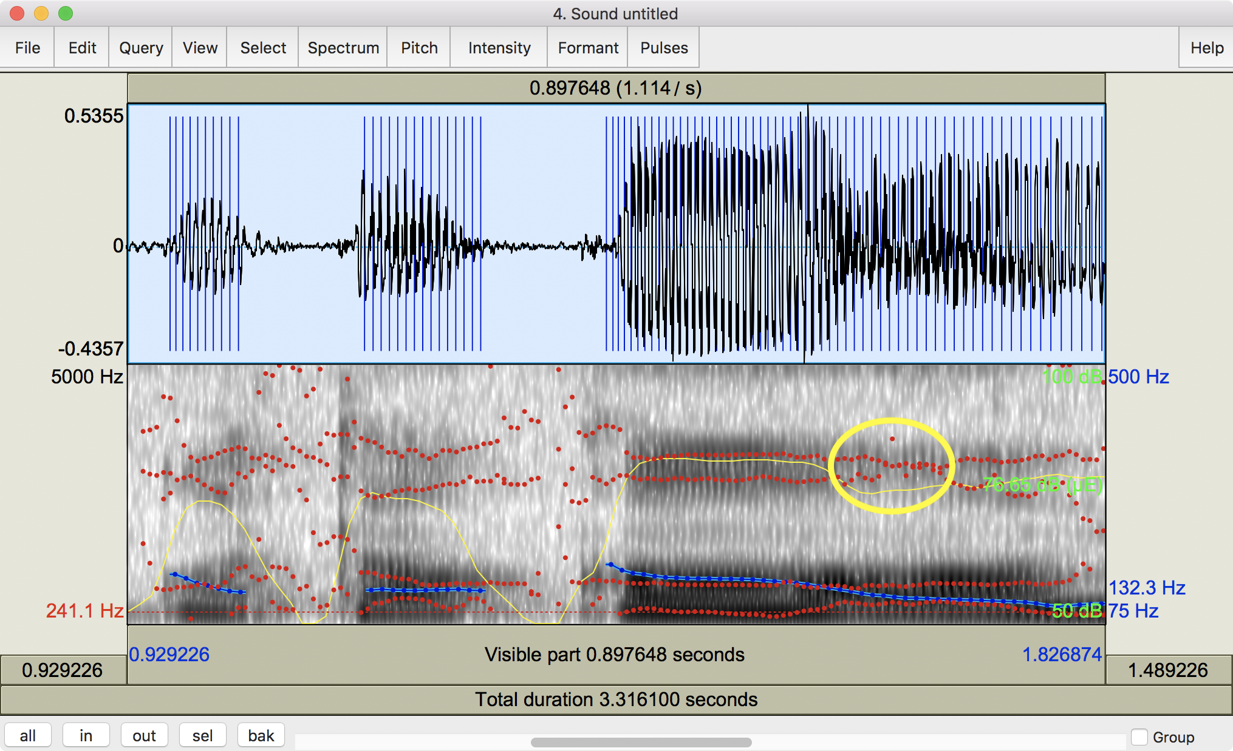Screen dimensions: 1233x751
Task: Click the red 241.1 Hz frequency label
Action: (84, 610)
